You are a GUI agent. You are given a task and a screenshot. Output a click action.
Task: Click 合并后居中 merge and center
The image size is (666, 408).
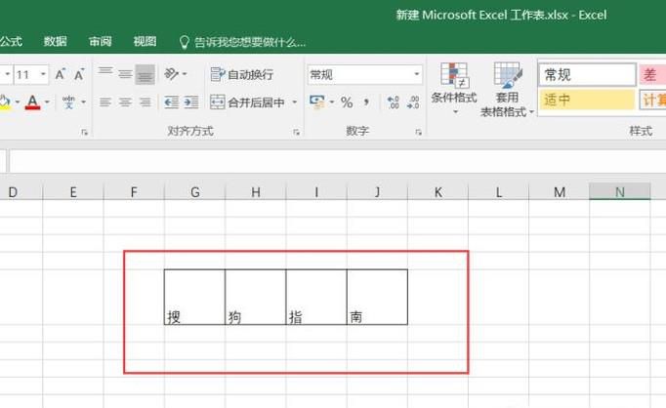[x=247, y=102]
